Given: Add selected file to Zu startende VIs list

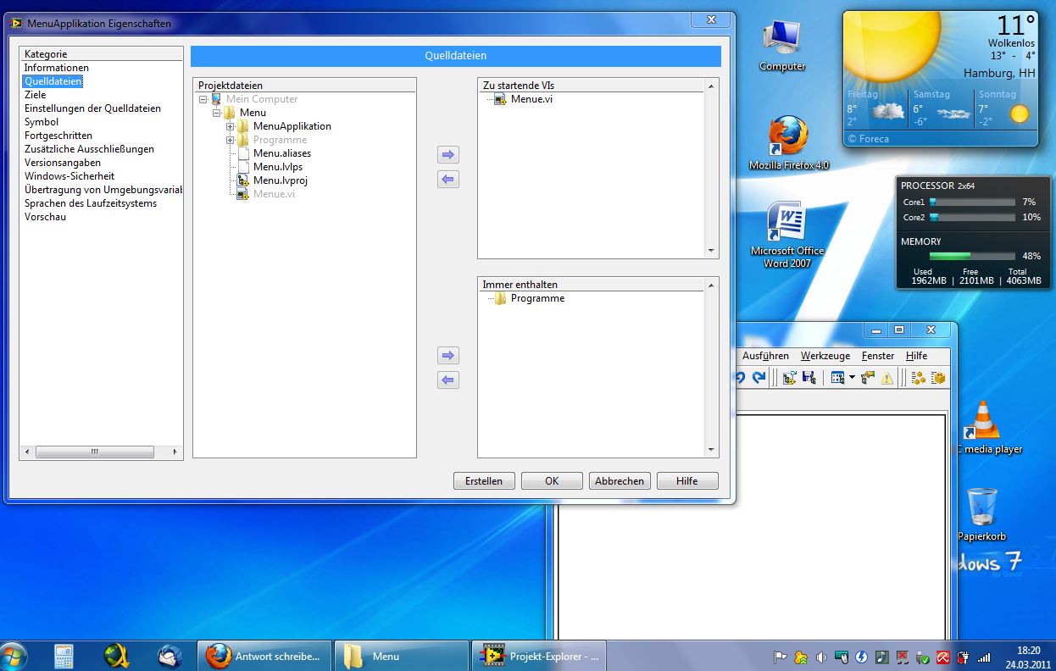Looking at the screenshot, I should (448, 155).
